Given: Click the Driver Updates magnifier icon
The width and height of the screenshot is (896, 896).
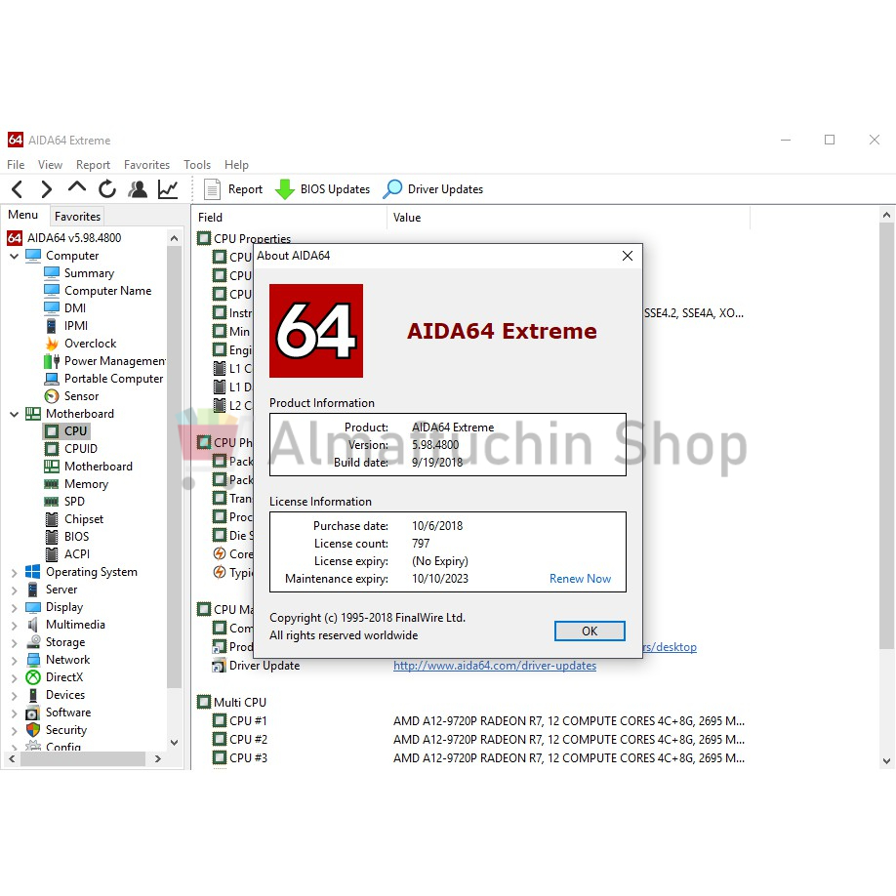Looking at the screenshot, I should 392,189.
